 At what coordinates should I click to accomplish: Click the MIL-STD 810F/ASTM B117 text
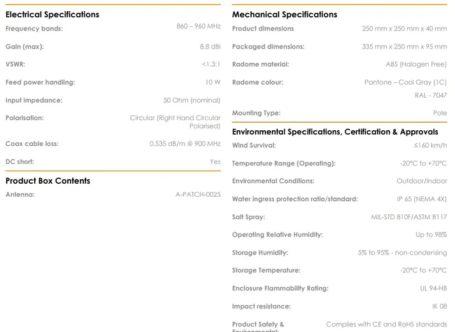coord(409,217)
